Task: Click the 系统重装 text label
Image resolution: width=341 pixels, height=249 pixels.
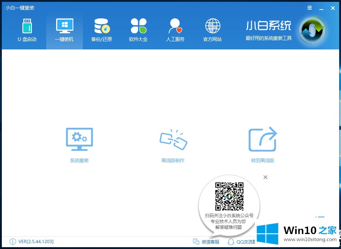Action: tap(79, 160)
